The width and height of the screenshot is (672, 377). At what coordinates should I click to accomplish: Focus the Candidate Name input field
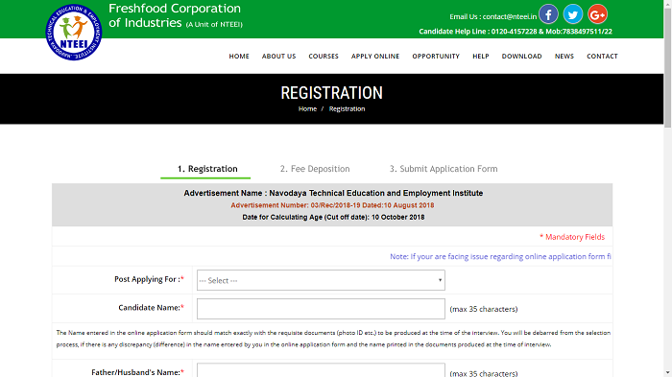point(321,309)
